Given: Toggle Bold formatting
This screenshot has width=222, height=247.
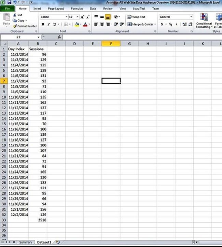Looking at the screenshot, I should click(x=43, y=24).
